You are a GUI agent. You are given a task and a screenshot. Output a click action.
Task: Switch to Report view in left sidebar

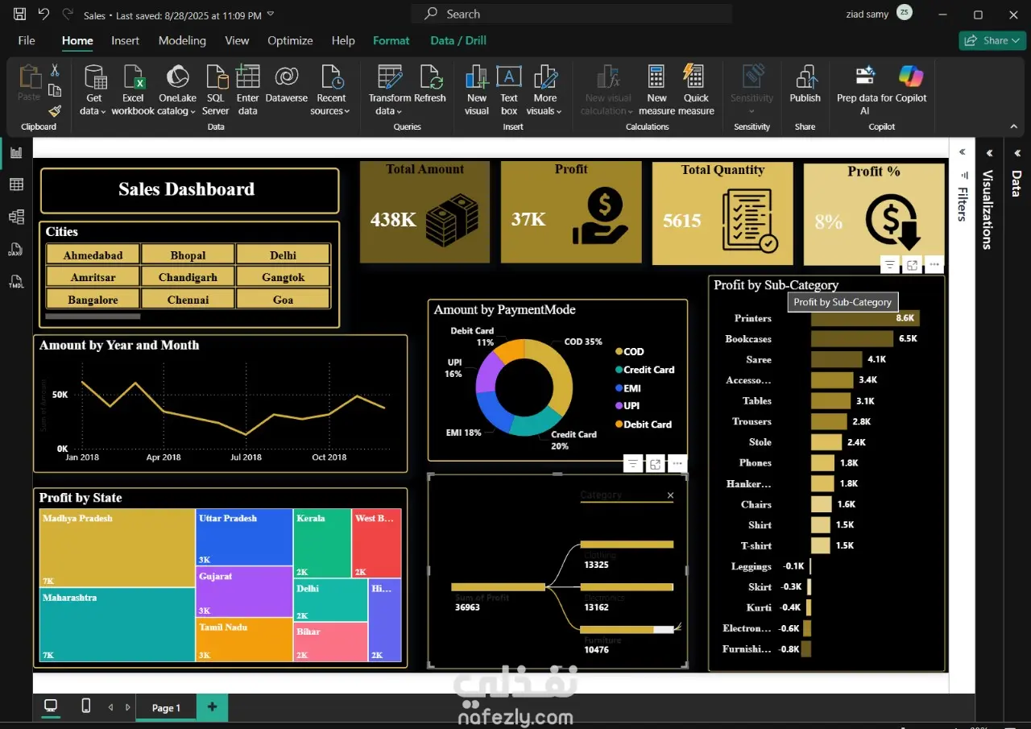click(x=16, y=152)
